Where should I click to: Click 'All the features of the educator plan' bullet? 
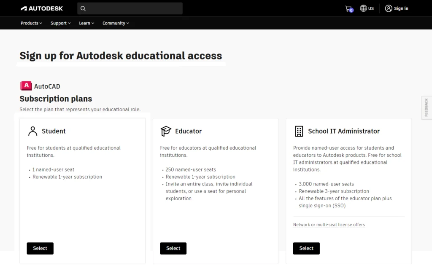345,202
